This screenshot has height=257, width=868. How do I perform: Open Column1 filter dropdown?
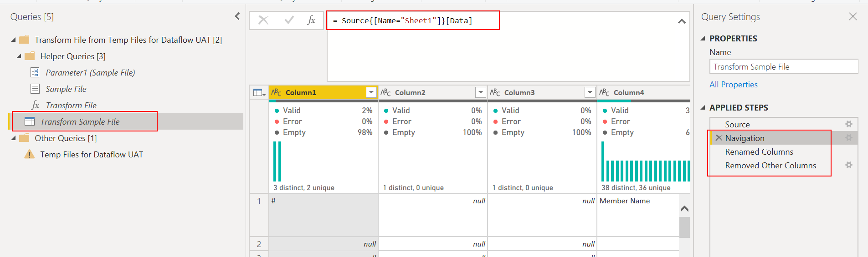point(371,92)
